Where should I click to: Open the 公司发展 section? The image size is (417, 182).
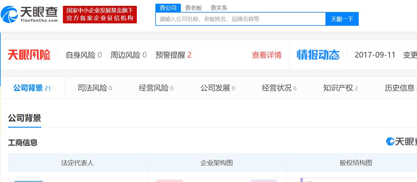click(216, 88)
